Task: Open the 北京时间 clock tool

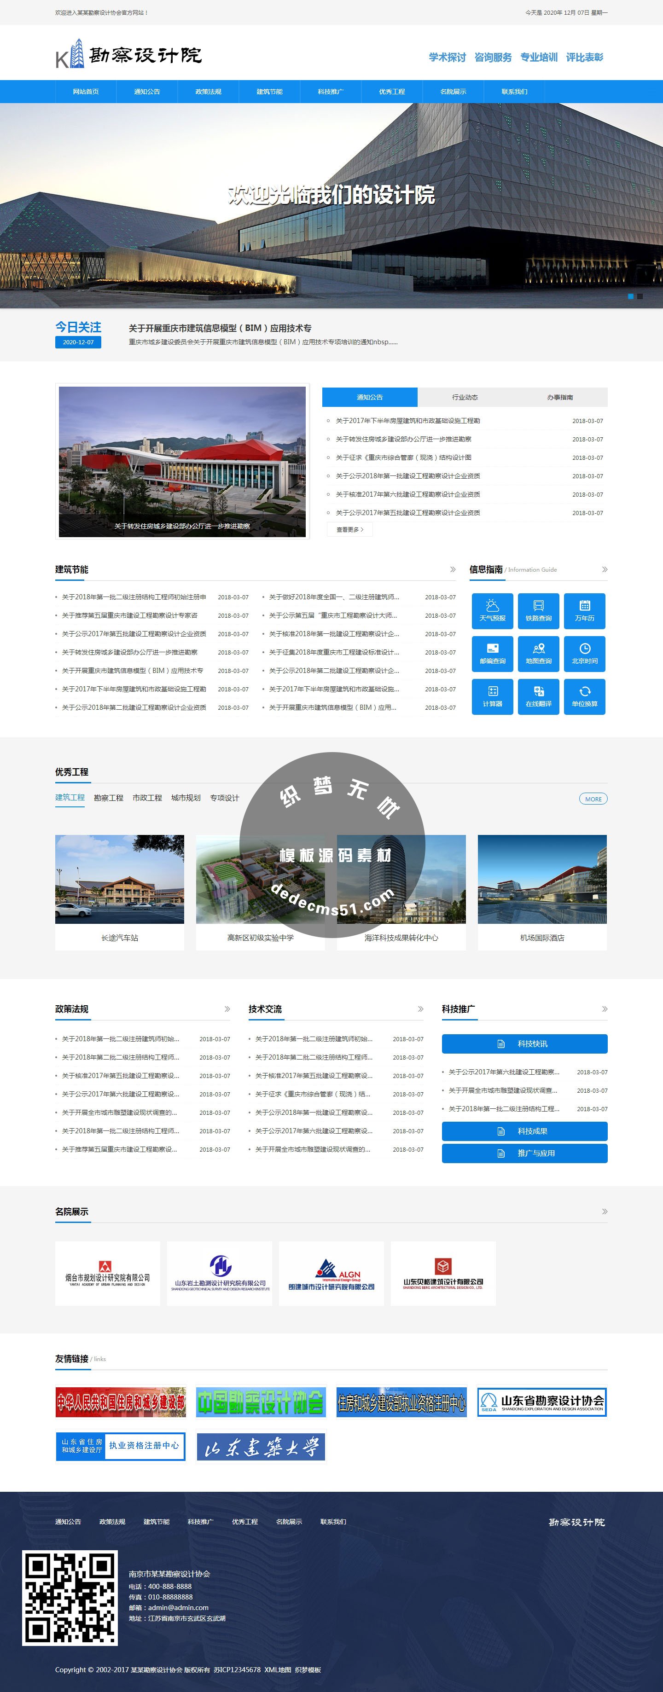Action: 584,654
